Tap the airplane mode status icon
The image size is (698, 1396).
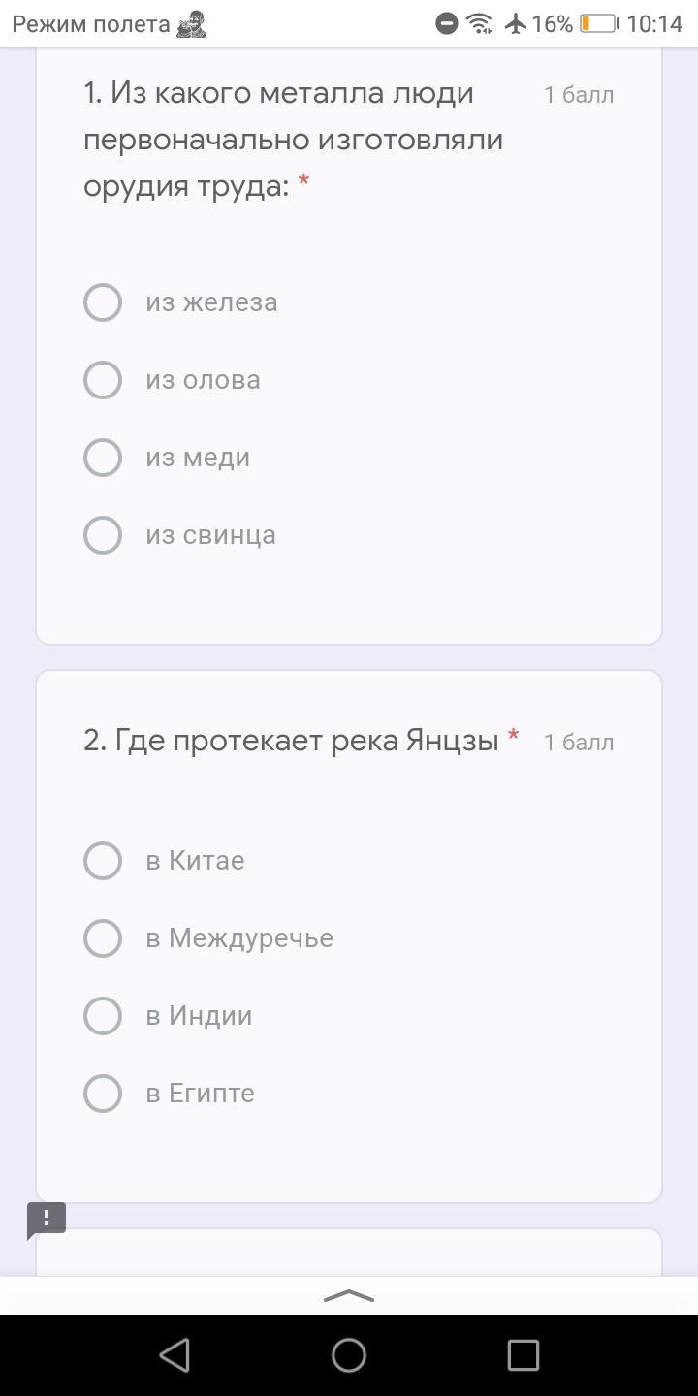[516, 23]
